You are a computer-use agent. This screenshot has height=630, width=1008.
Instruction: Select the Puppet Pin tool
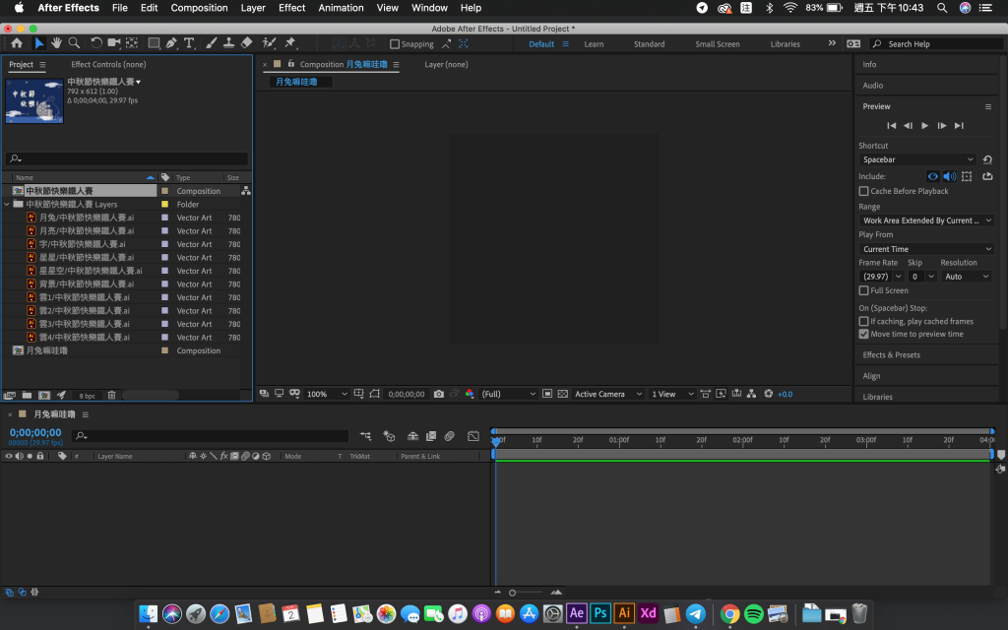tap(290, 43)
